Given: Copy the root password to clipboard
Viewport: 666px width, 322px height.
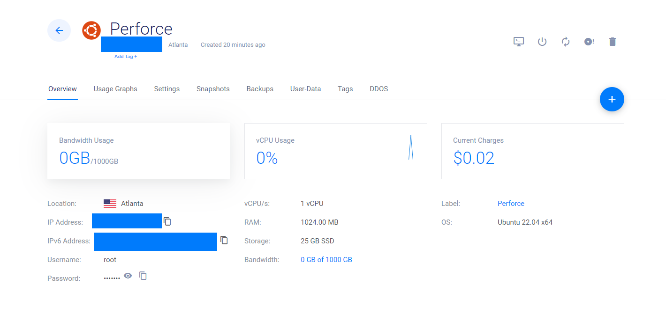Looking at the screenshot, I should pyautogui.click(x=143, y=276).
